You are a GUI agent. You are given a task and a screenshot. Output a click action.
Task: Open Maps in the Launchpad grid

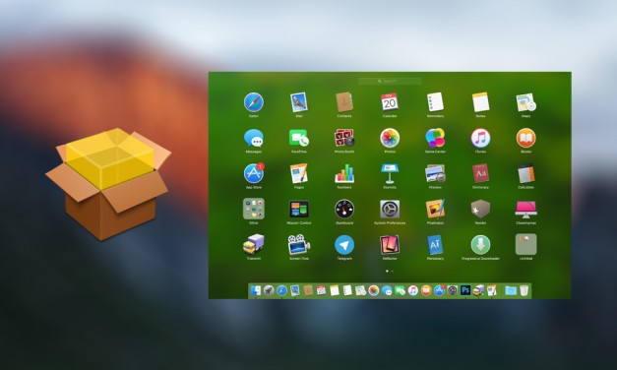526,102
